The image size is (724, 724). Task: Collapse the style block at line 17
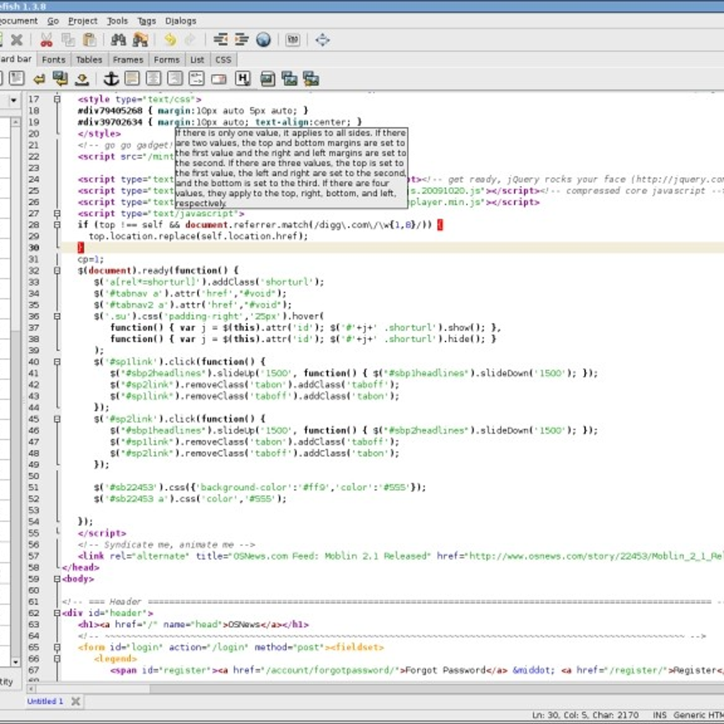point(57,99)
